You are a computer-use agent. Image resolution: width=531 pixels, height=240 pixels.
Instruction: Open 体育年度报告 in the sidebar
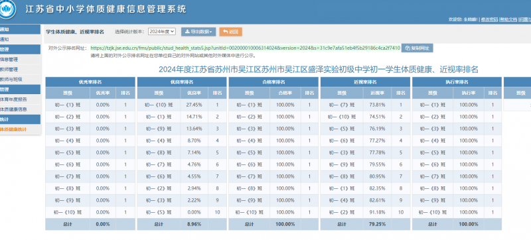click(21, 99)
